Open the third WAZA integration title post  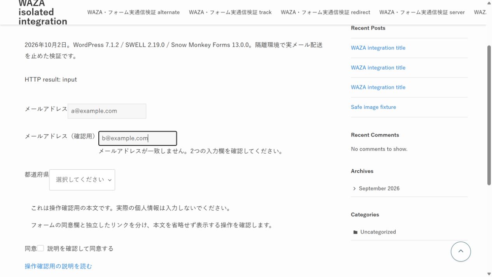[378, 88]
